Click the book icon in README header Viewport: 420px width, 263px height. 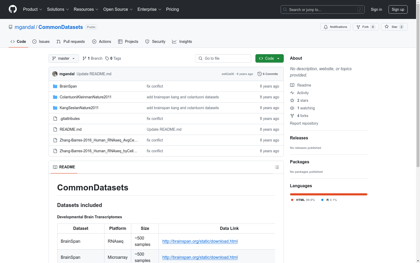click(55, 167)
